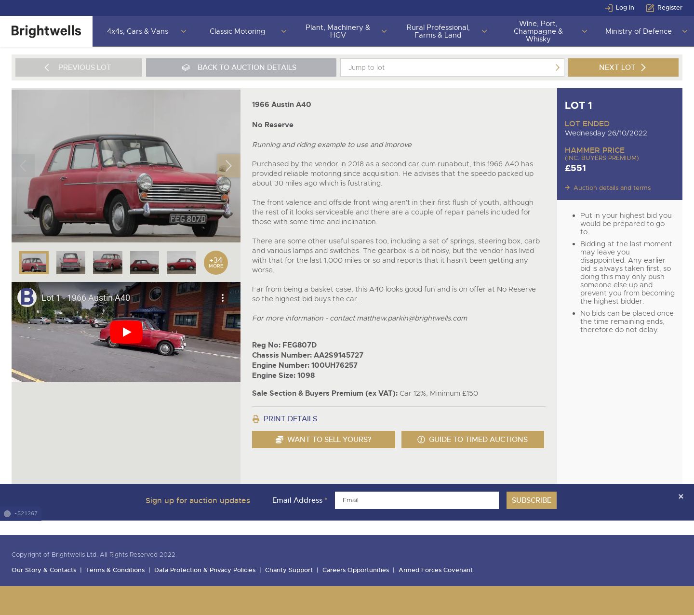Click the Chassis Number: AA2S9145727 text

coord(307,355)
